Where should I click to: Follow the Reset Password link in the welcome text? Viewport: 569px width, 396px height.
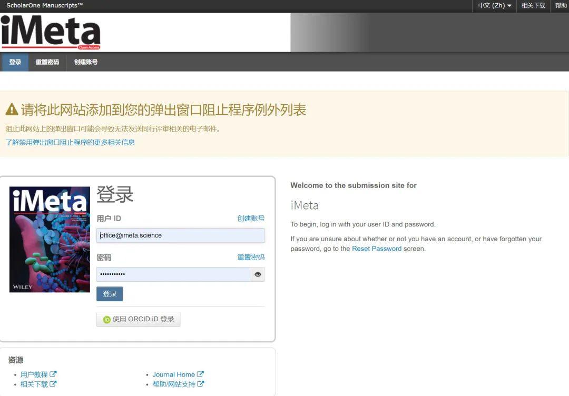point(377,248)
